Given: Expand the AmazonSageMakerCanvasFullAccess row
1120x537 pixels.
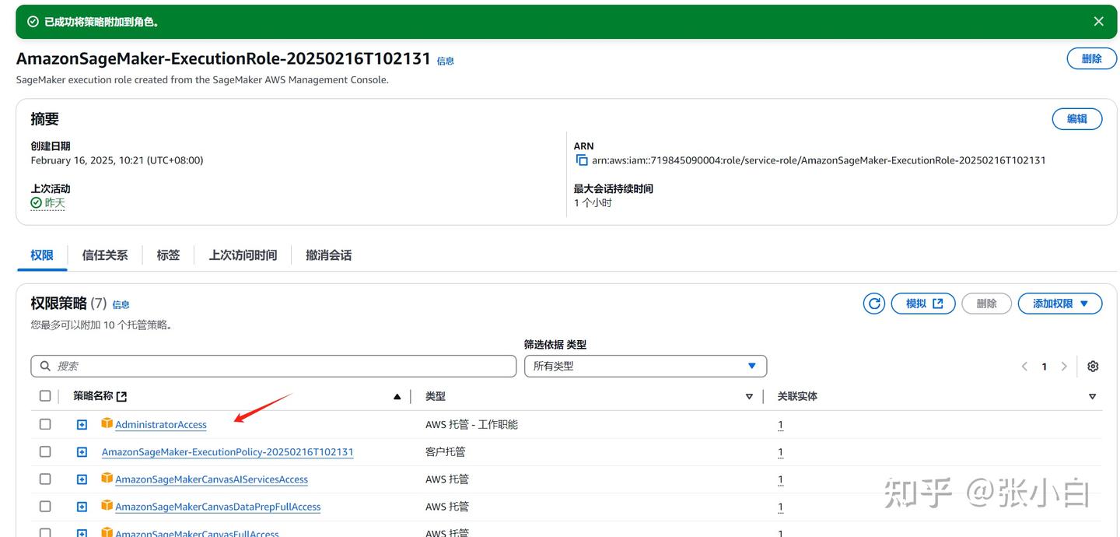Looking at the screenshot, I should [x=82, y=533].
